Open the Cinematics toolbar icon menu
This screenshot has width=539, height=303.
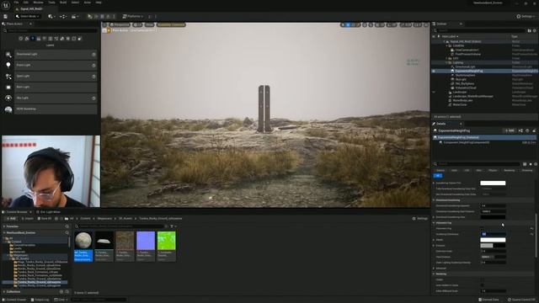[x=74, y=17]
